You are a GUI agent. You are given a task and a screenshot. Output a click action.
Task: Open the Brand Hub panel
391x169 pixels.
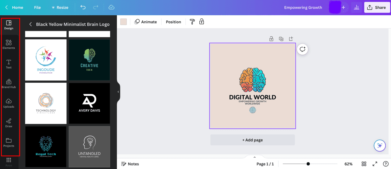coord(9,83)
